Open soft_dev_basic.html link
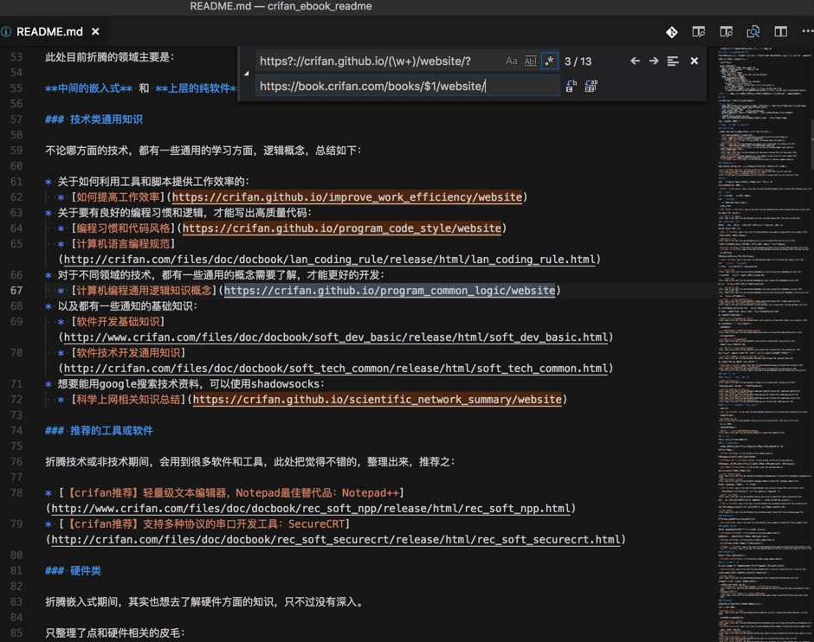Screen dimensions: 814x642 pos(335,337)
